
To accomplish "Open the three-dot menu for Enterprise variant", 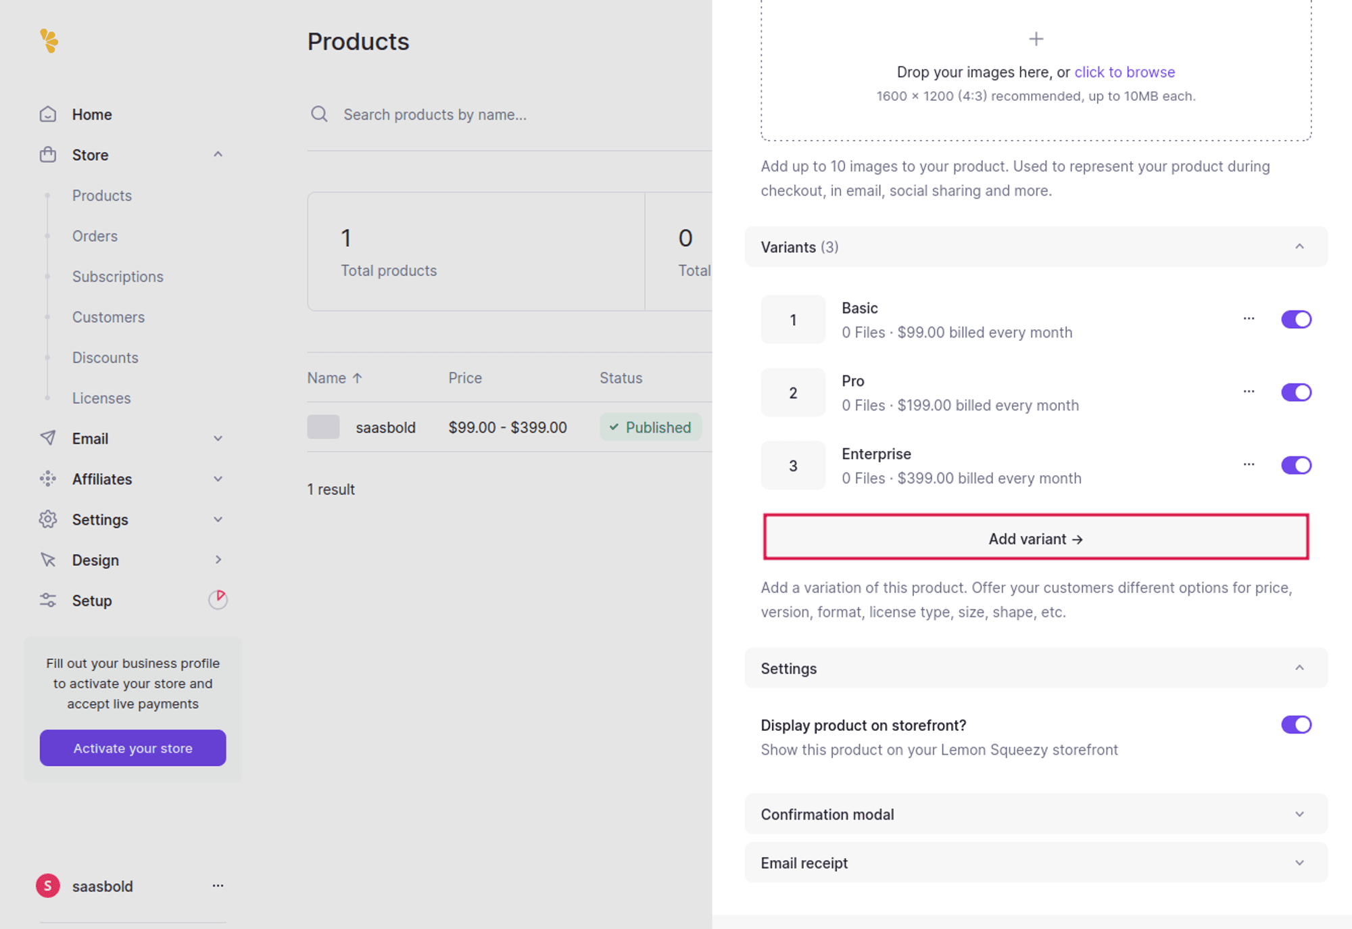I will pyautogui.click(x=1249, y=464).
